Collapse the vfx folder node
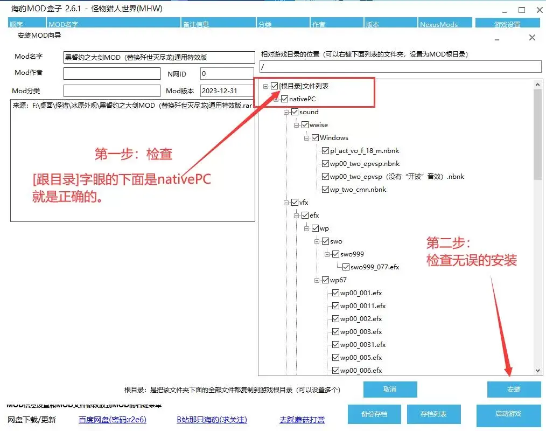The image size is (546, 431). point(287,203)
